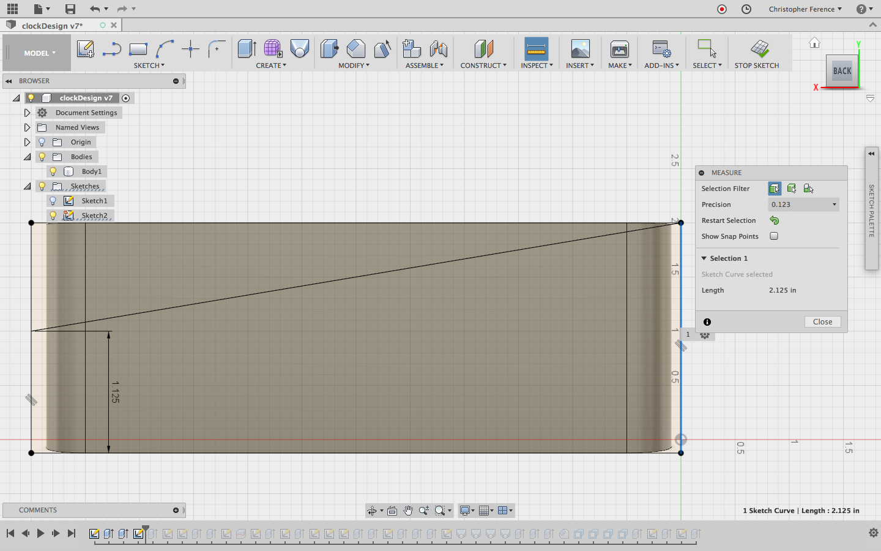Expand the Document Settings node
The image size is (881, 551).
pos(27,113)
